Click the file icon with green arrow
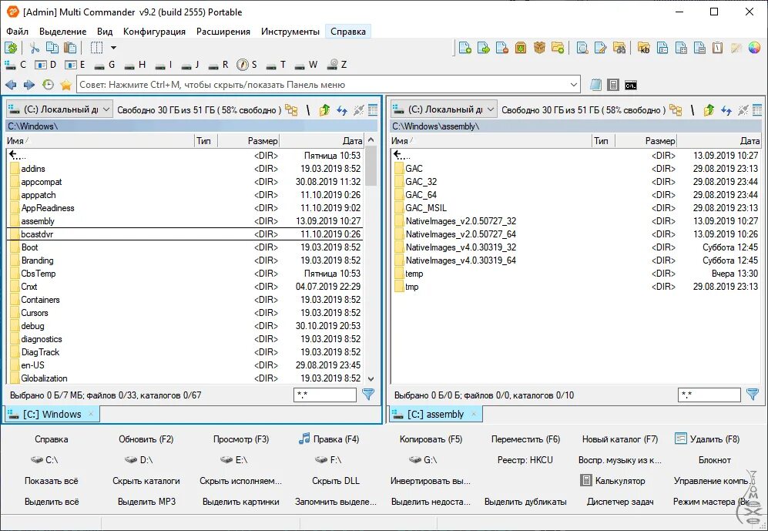 (x=484, y=48)
